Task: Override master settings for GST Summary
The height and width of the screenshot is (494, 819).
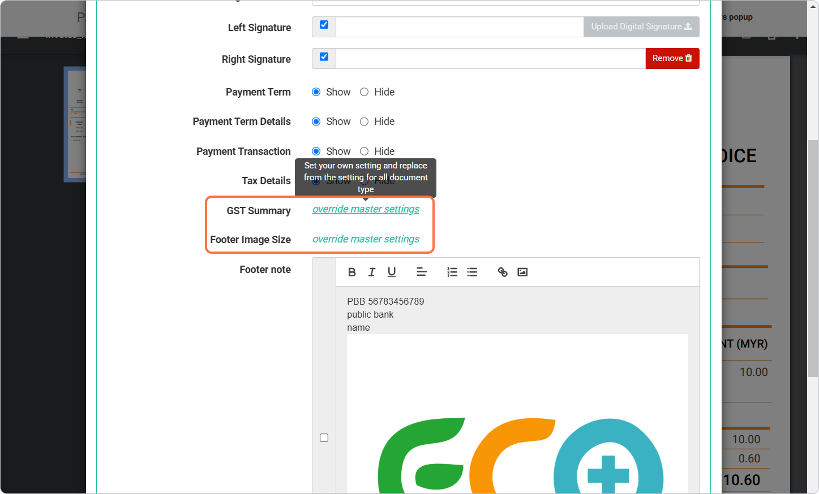Action: (x=366, y=209)
